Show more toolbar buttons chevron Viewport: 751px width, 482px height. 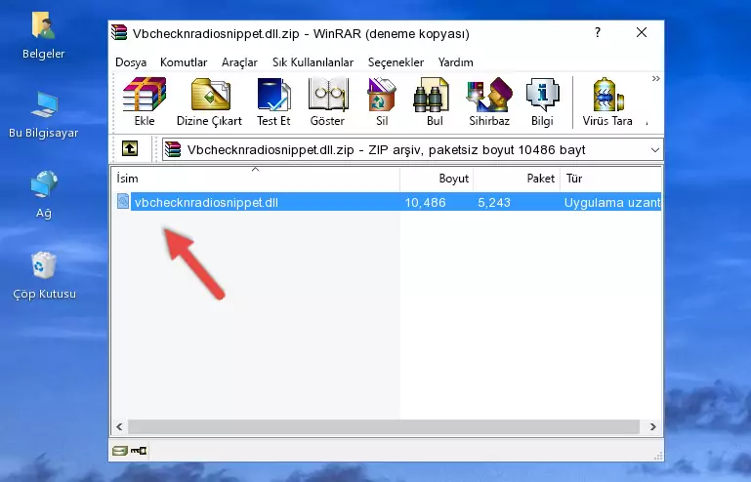655,78
